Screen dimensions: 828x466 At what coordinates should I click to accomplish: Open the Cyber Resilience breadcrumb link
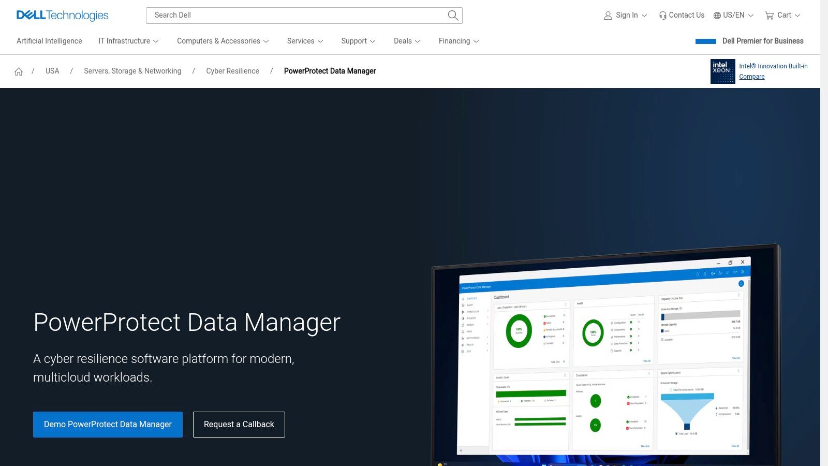tap(232, 71)
